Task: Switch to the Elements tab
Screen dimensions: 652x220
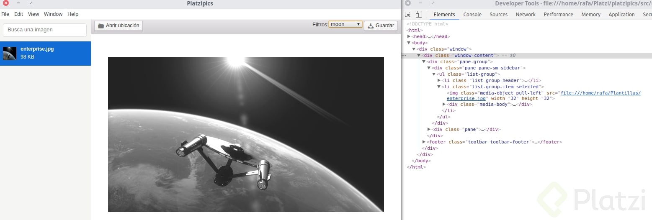Action: 444,14
